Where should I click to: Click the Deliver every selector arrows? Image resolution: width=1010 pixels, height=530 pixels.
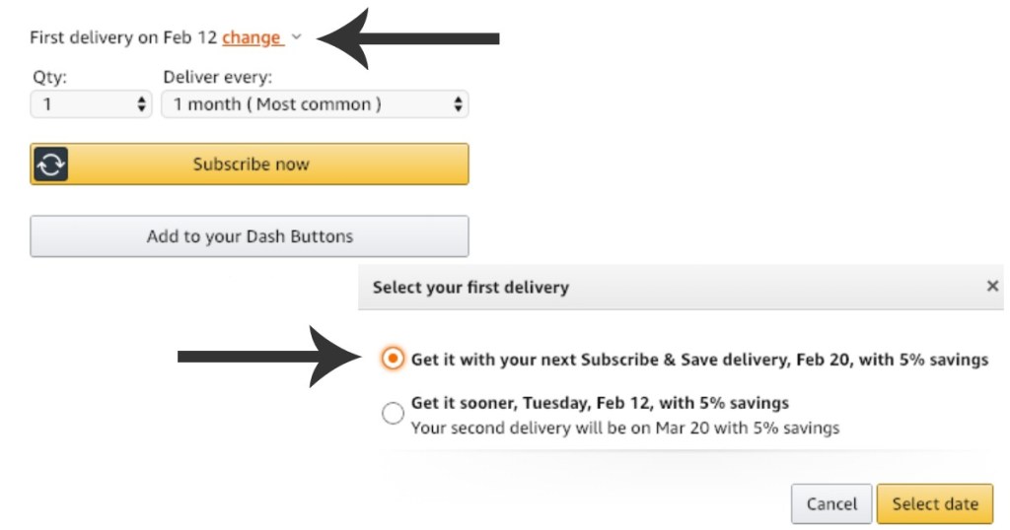tap(458, 104)
